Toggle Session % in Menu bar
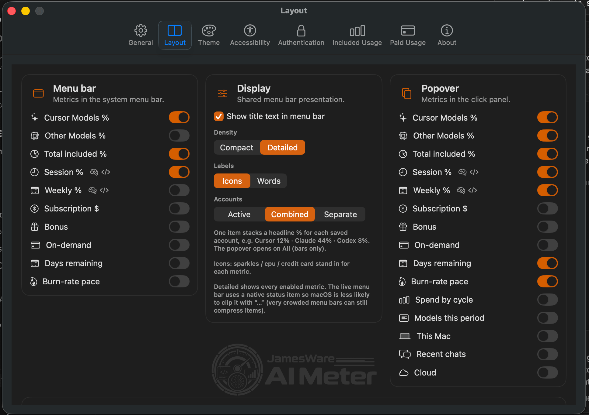This screenshot has height=415, width=589. coord(179,172)
